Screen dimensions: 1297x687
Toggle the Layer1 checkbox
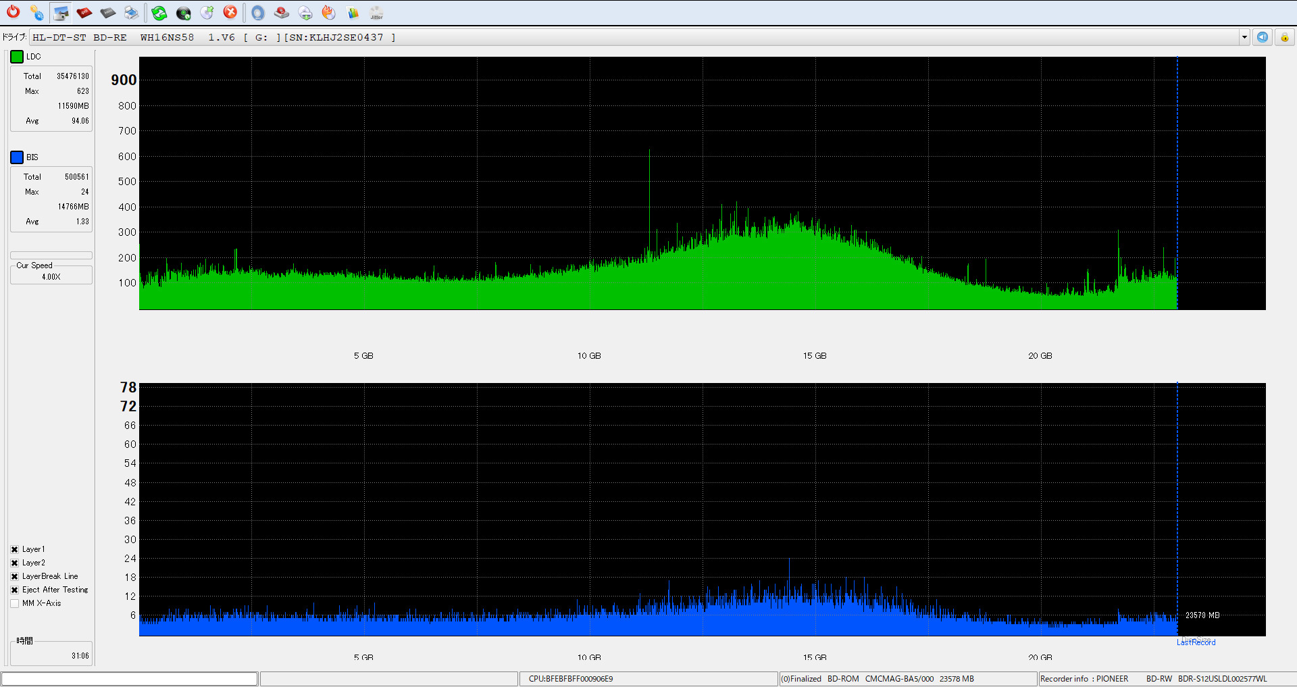tap(15, 550)
